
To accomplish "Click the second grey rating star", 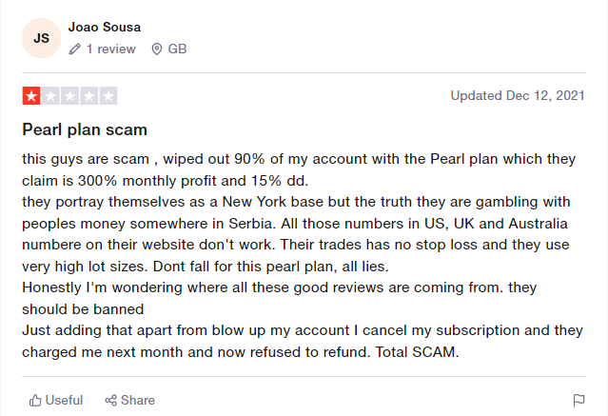I will click(x=50, y=96).
